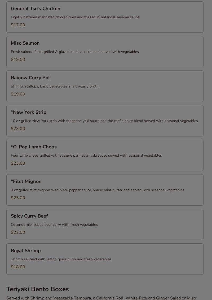212x300 pixels.
Task: Click the $22.00 Spicy Curry Beef price
Action: click(x=18, y=232)
